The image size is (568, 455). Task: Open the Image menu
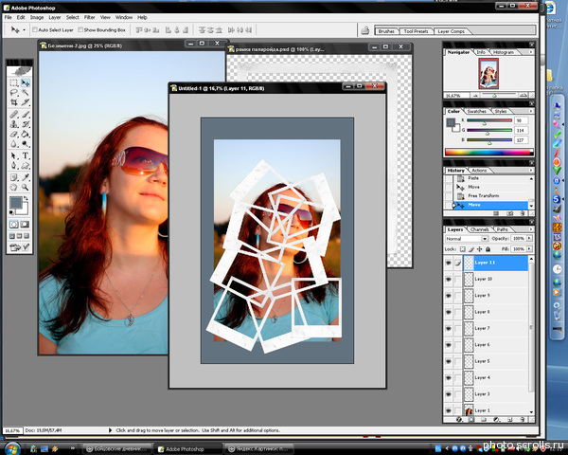point(37,17)
